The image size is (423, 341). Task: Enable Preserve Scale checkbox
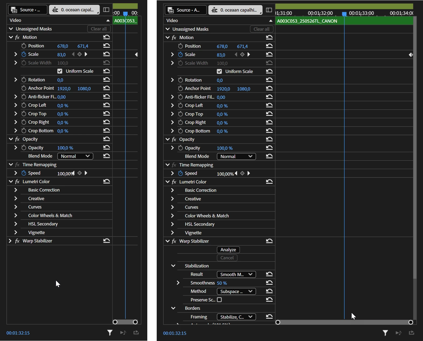(x=219, y=300)
